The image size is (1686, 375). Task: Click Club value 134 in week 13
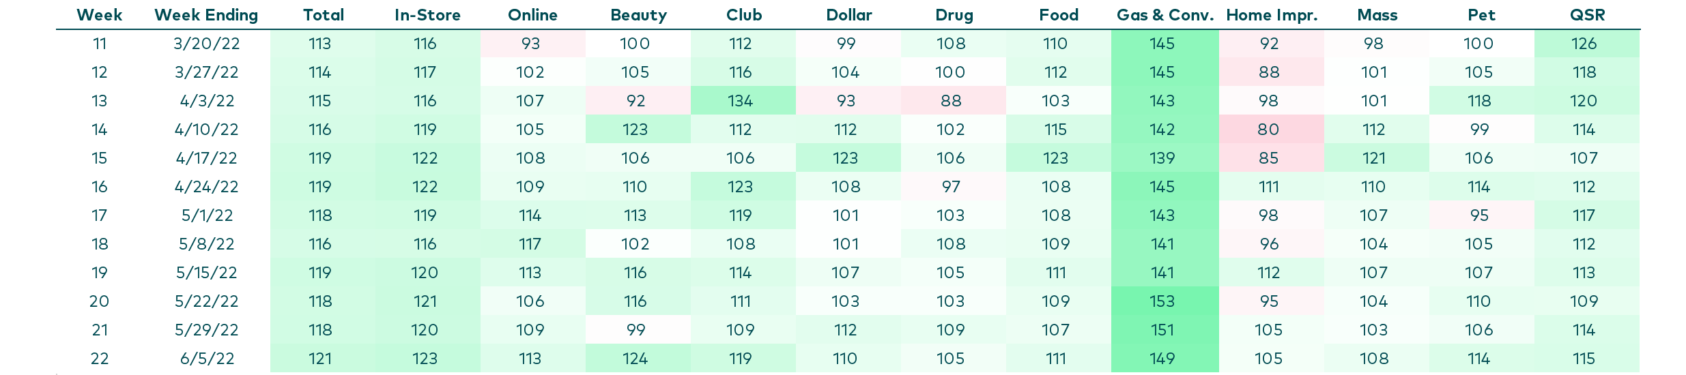tap(740, 101)
